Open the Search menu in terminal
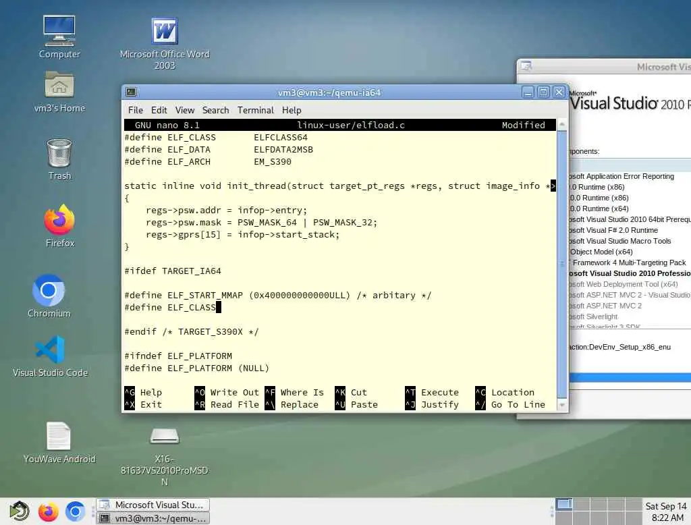Image resolution: width=691 pixels, height=525 pixels. [215, 110]
